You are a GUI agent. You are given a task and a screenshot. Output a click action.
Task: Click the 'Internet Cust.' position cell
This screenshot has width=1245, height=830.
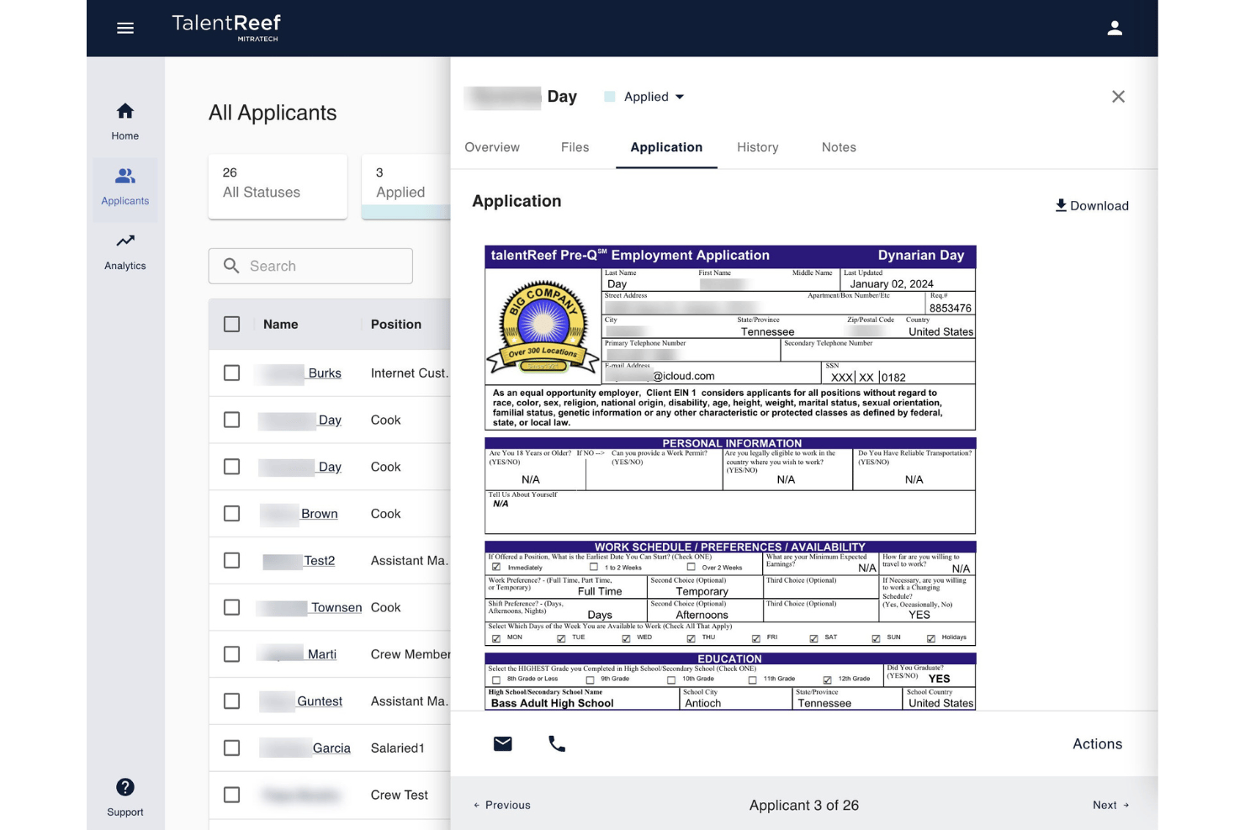coord(410,373)
